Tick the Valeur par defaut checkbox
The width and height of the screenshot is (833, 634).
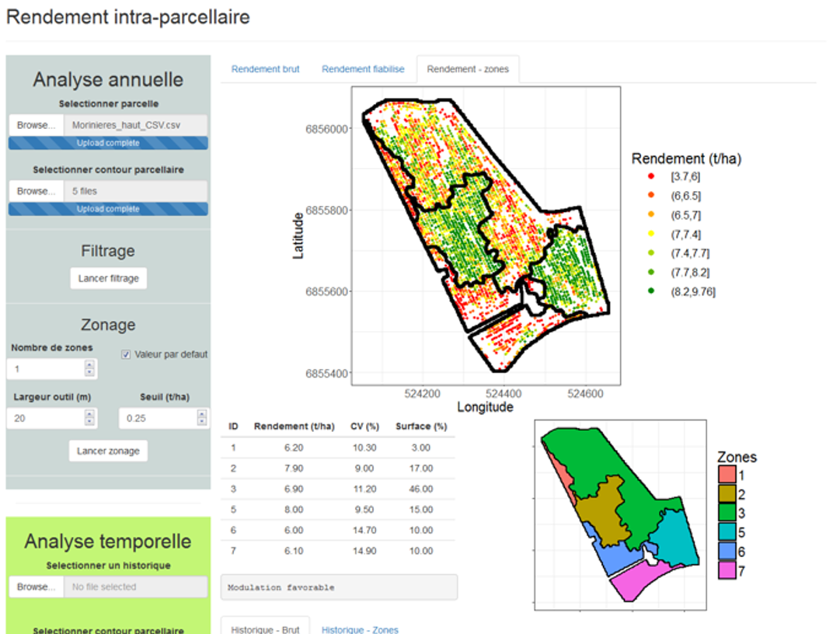(x=126, y=354)
